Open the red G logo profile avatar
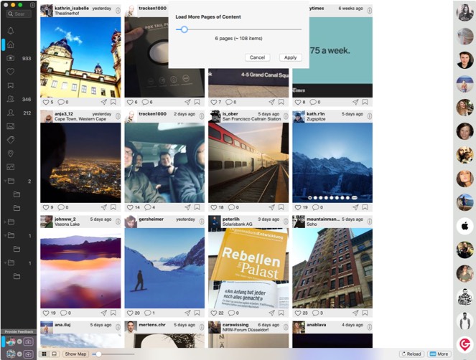The height and width of the screenshot is (360, 476). pyautogui.click(x=465, y=344)
